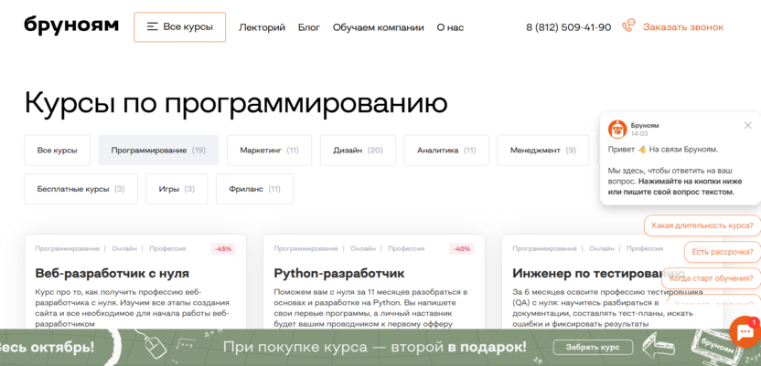
Task: Click chat message Привет На связи Бруноям
Action: pyautogui.click(x=662, y=149)
